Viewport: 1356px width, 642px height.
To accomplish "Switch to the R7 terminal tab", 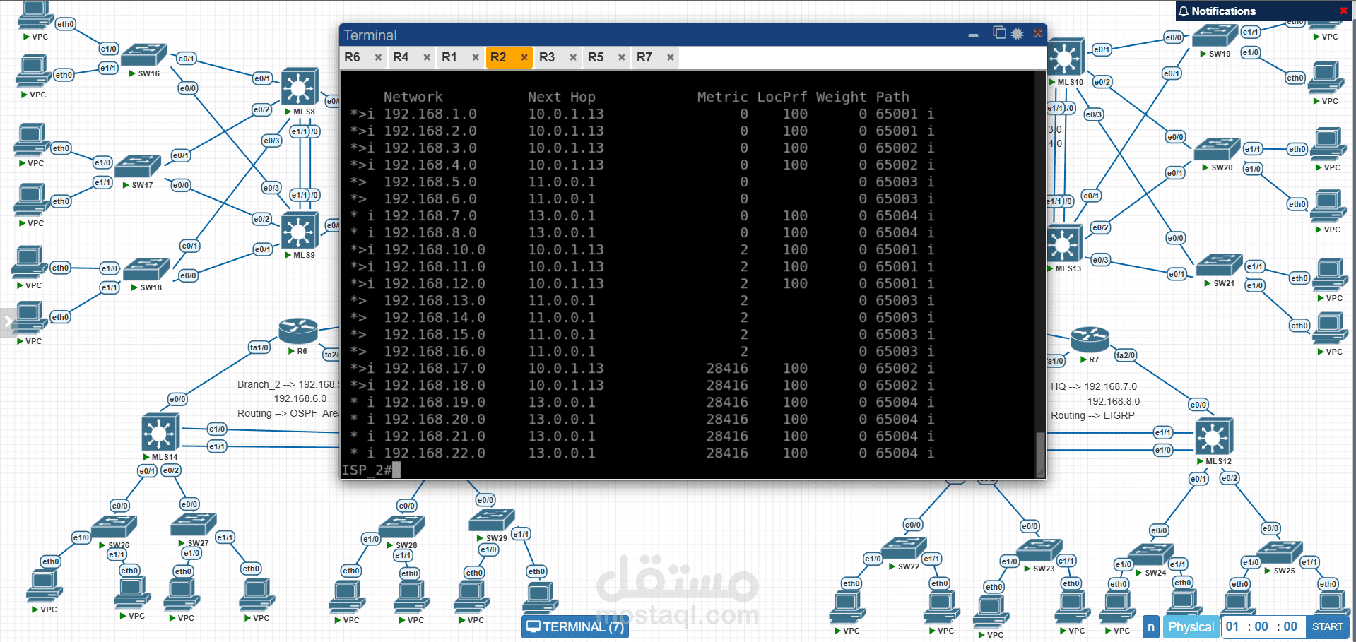I will pos(644,57).
